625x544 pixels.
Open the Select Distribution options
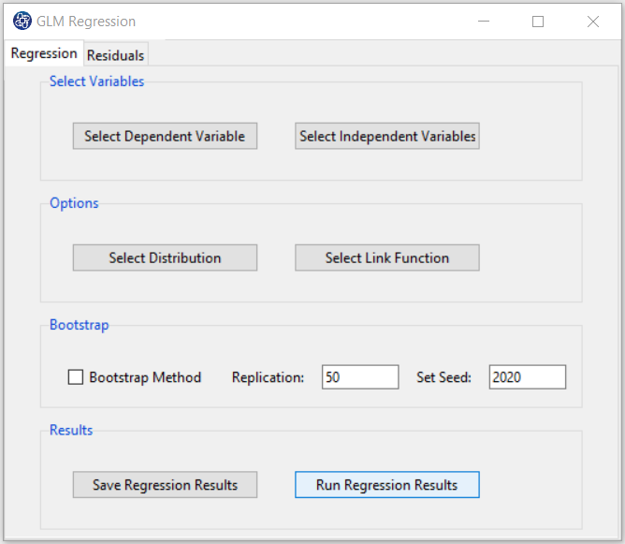tap(165, 257)
